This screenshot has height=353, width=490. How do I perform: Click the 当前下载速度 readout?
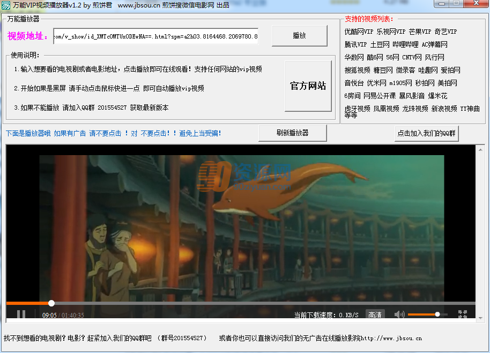(326, 315)
